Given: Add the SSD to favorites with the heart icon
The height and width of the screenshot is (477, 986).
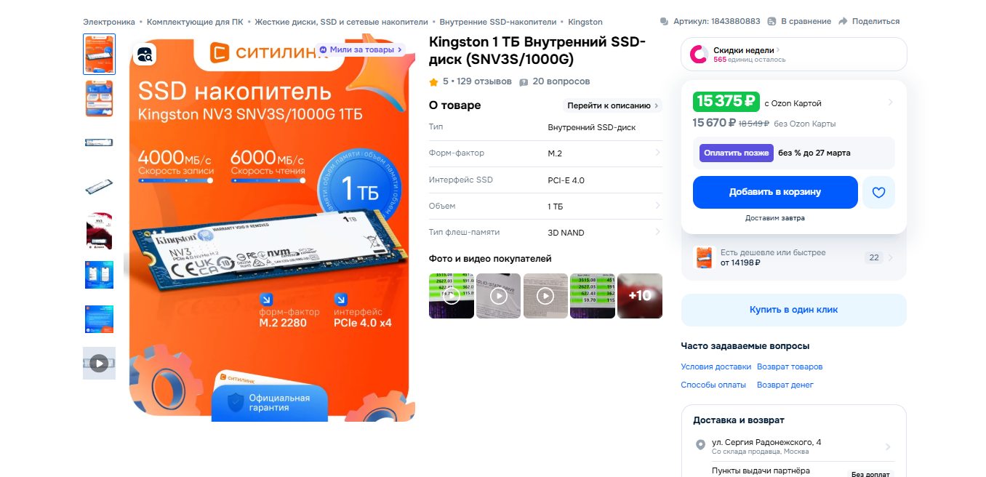Looking at the screenshot, I should point(878,193).
